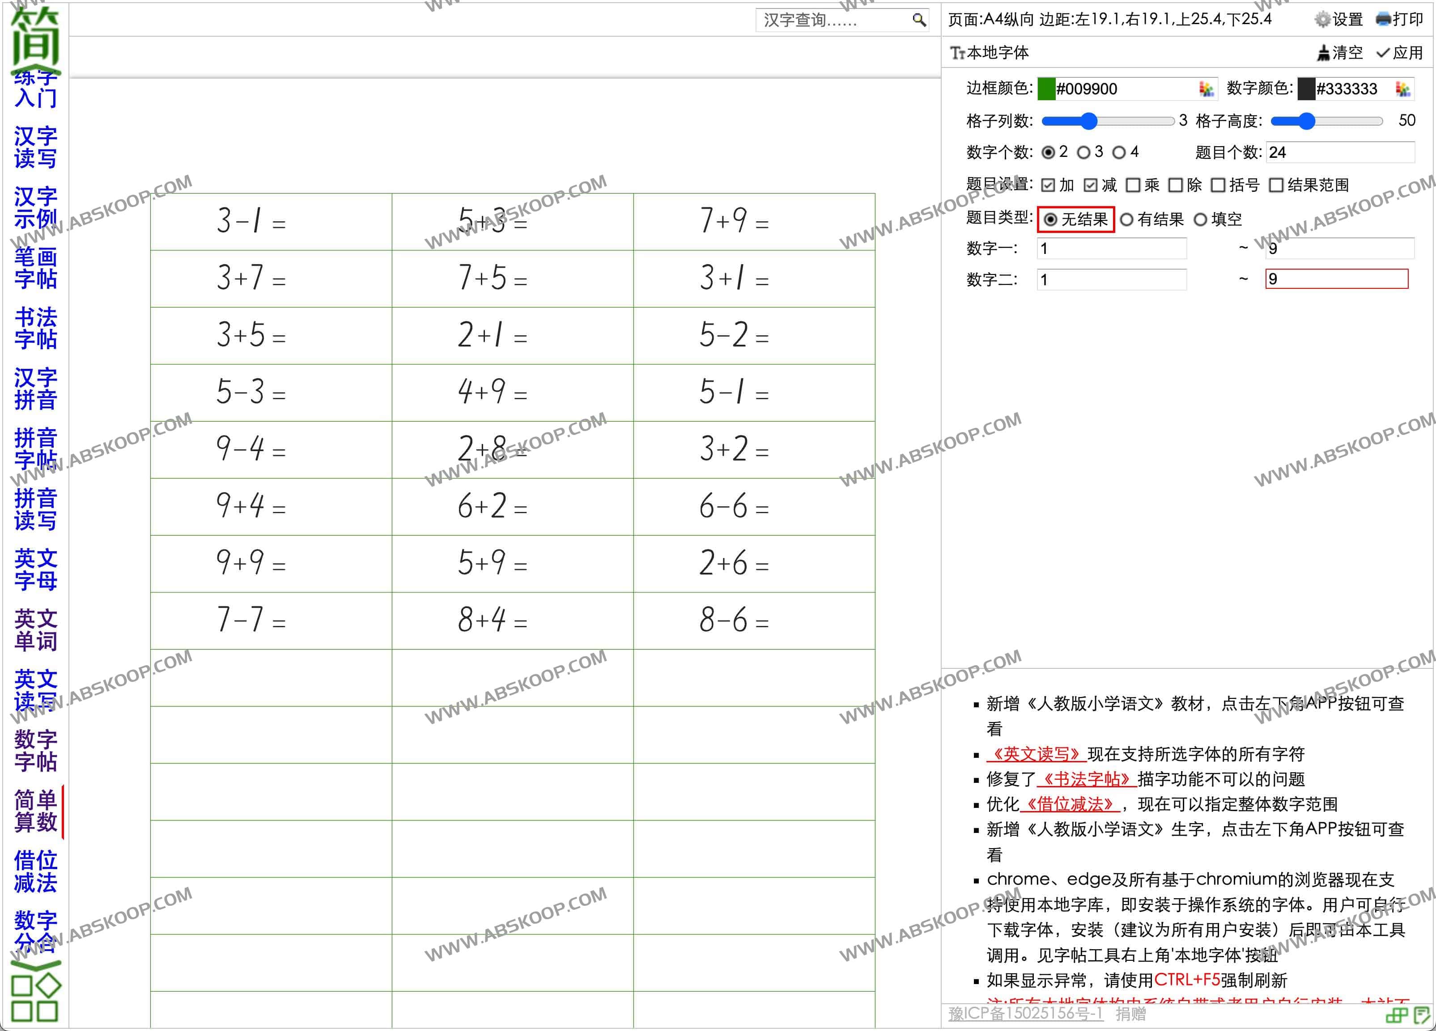Apply changes via the 应用 checkmark icon
Viewport: 1436px width, 1031px height.
1384,52
